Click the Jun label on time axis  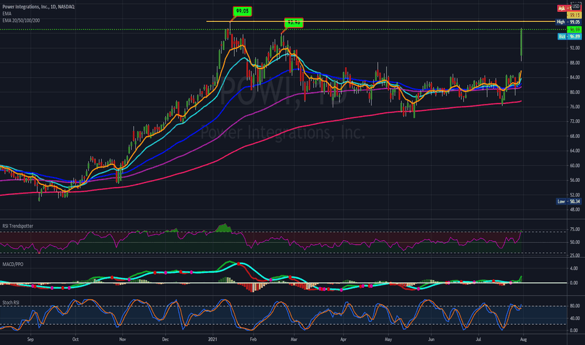[x=431, y=340]
